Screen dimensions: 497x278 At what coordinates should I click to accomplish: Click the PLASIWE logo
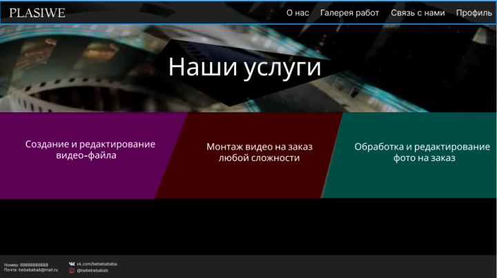tap(37, 13)
